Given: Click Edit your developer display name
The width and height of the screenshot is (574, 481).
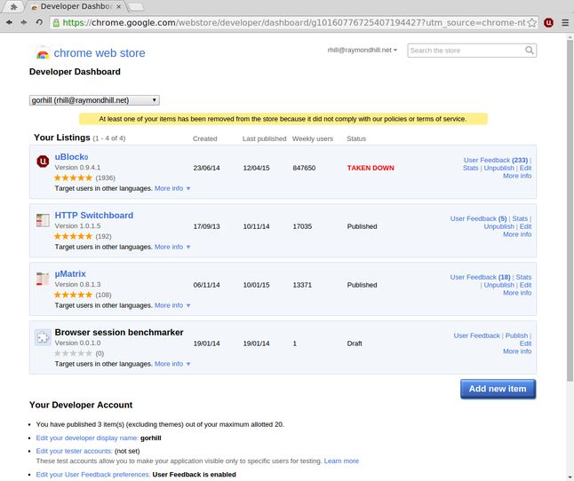Looking at the screenshot, I should (87, 438).
